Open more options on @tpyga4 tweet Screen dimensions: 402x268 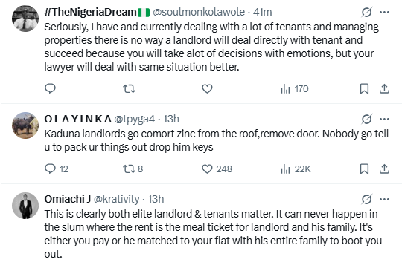pyautogui.click(x=384, y=119)
